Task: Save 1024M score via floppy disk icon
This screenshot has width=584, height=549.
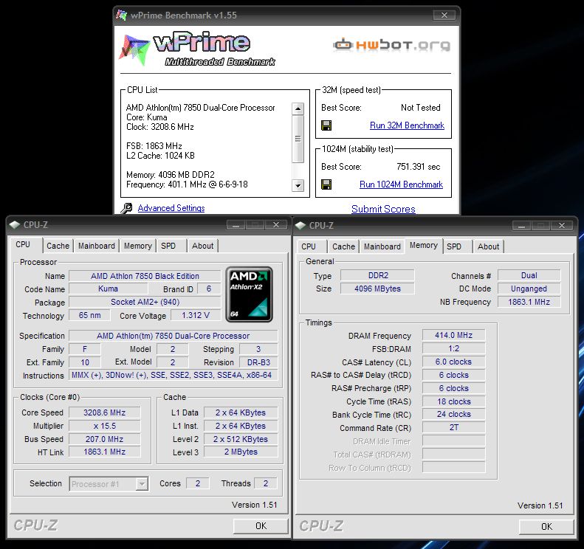Action: click(326, 184)
